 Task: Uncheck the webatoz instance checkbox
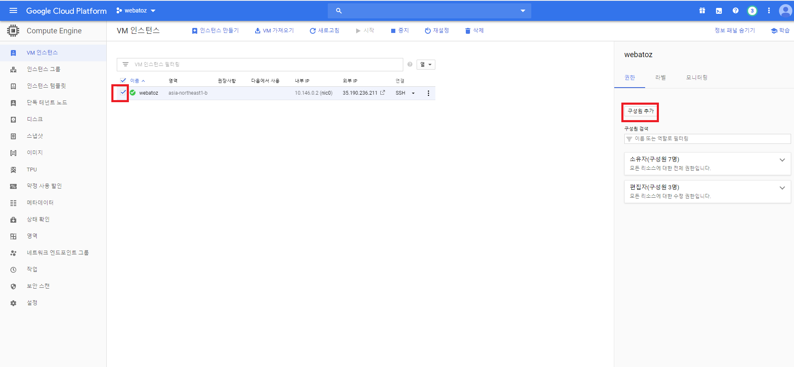point(123,93)
